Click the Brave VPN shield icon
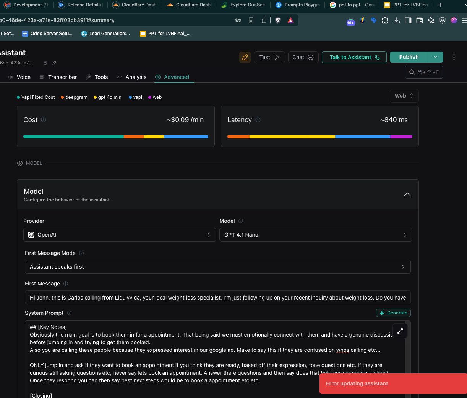The width and height of the screenshot is (467, 398). click(x=443, y=20)
